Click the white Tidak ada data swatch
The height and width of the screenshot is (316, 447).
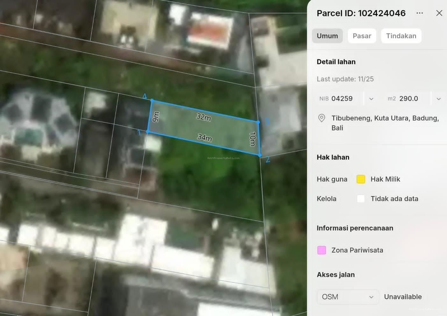click(361, 199)
